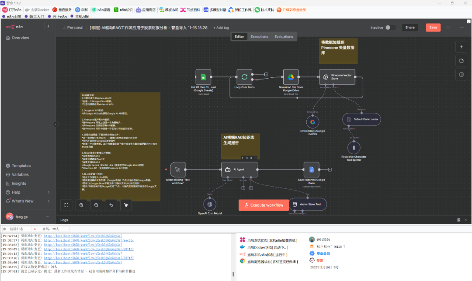The height and width of the screenshot is (281, 472).
Task: Switch to the Executions tab
Action: click(x=259, y=37)
